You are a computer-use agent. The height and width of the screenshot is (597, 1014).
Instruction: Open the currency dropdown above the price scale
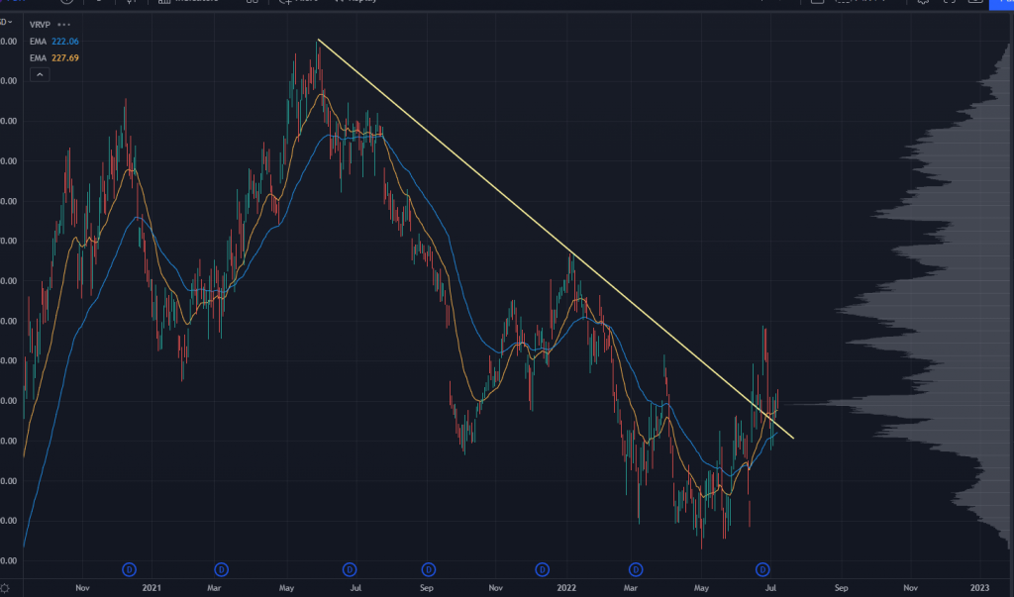[7, 22]
